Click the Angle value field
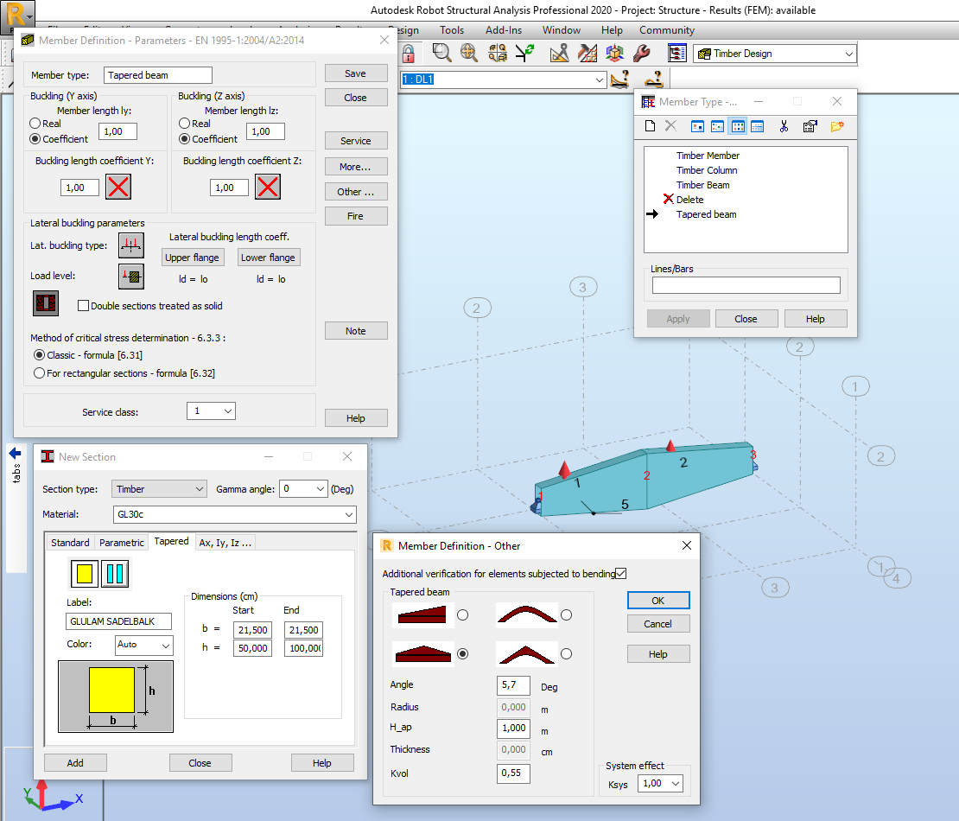The image size is (959, 821). click(513, 685)
